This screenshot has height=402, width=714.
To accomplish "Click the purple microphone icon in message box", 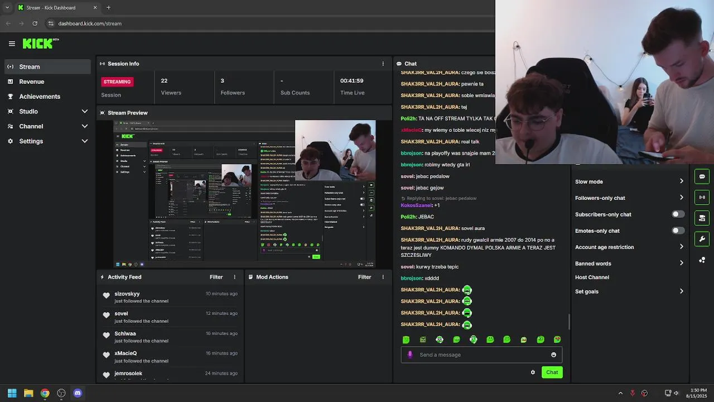I will (410, 355).
